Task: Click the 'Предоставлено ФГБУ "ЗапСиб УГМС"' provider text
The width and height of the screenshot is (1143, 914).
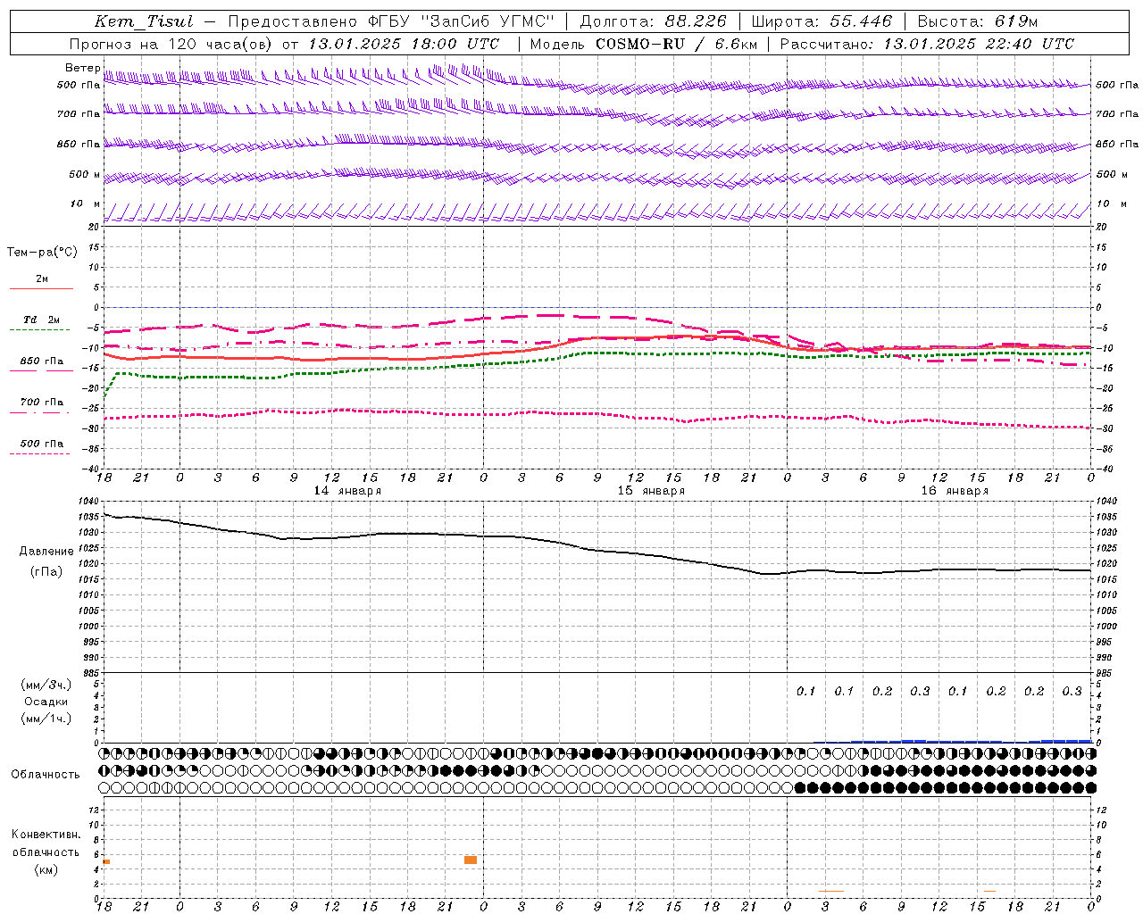Action: pos(391,21)
